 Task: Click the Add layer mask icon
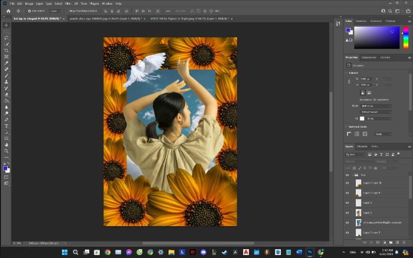tap(378, 242)
